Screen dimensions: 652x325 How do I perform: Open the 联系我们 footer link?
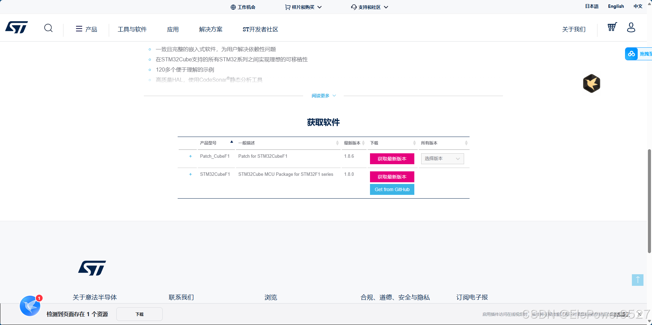pyautogui.click(x=181, y=297)
